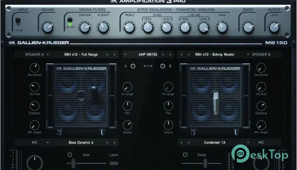297x170 pixels.
Task: Click channel A Output knob
Action: pos(127,125)
